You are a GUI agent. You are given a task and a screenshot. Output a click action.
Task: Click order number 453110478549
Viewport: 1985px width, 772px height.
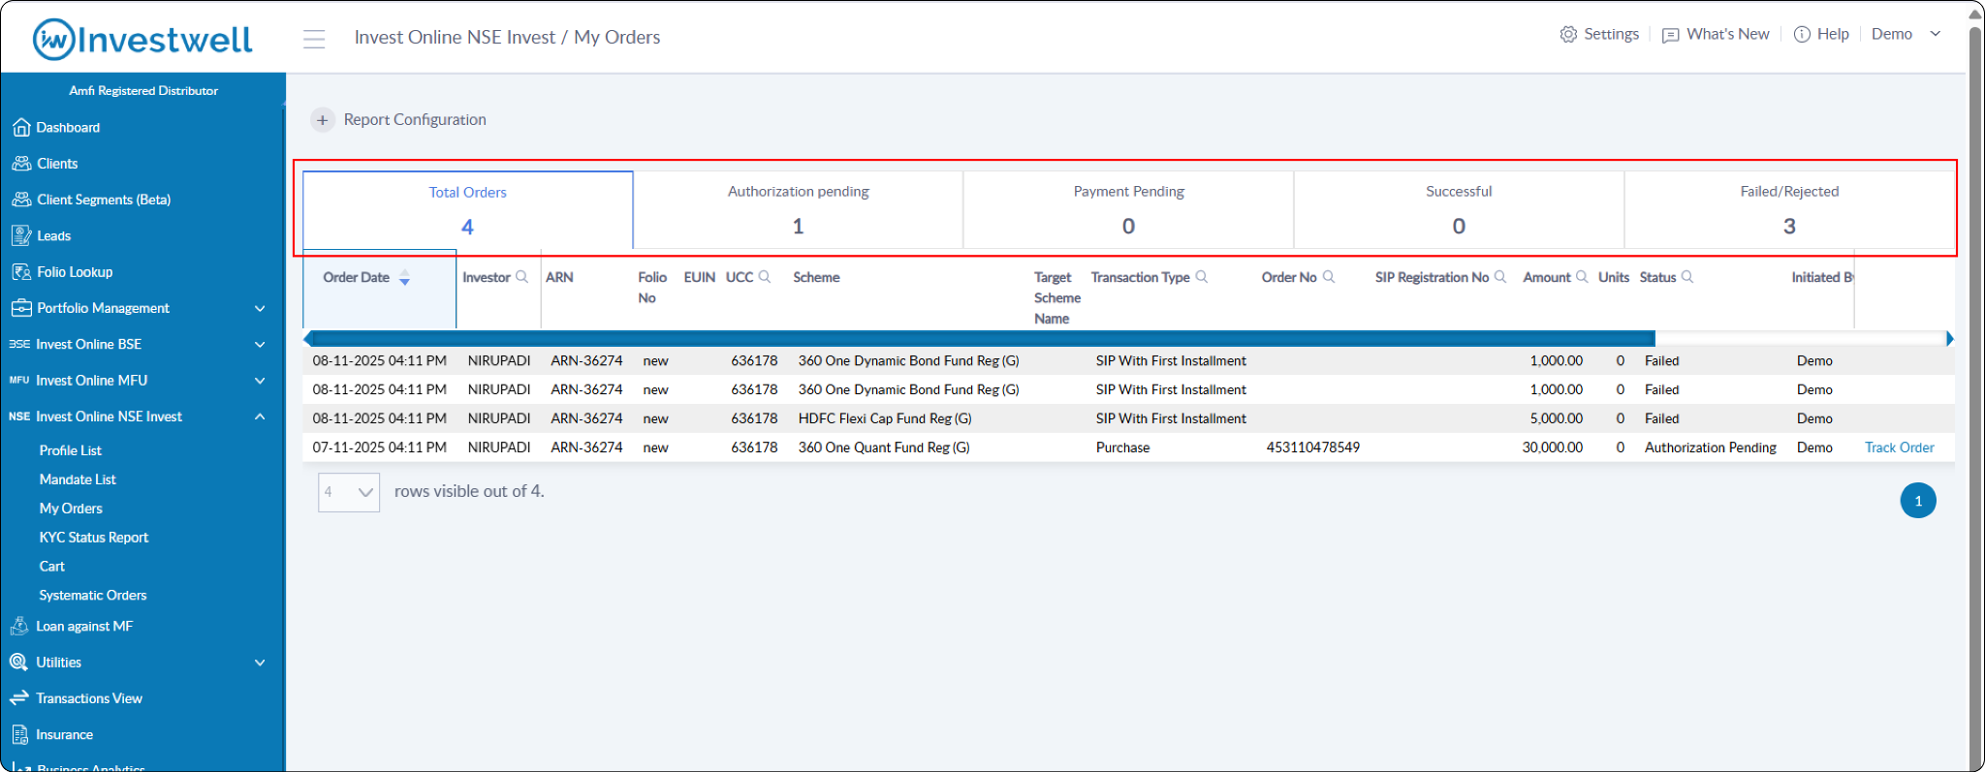point(1313,448)
